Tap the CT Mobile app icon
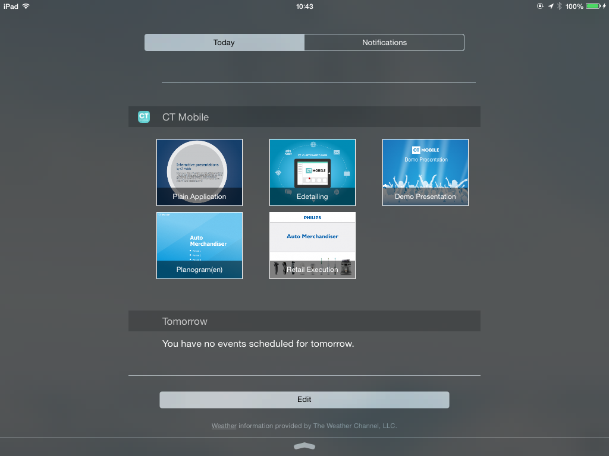Image resolution: width=609 pixels, height=456 pixels. 144,117
